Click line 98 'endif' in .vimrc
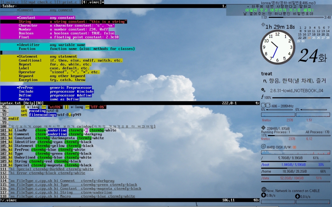The image size is (332, 207). [x=14, y=119]
